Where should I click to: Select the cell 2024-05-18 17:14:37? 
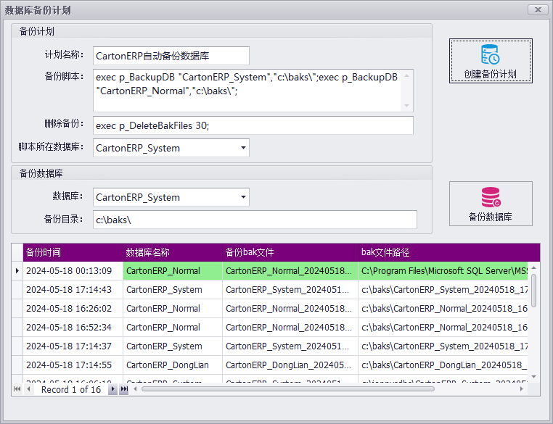click(x=73, y=346)
